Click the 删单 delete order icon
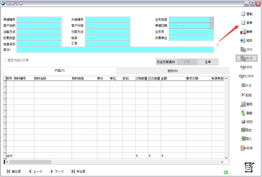Screen dimensions: 262x177 [x=243, y=32]
